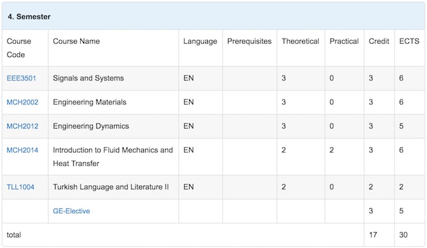Open the TLL1004 course code link
This screenshot has height=248, width=427.
point(21,187)
